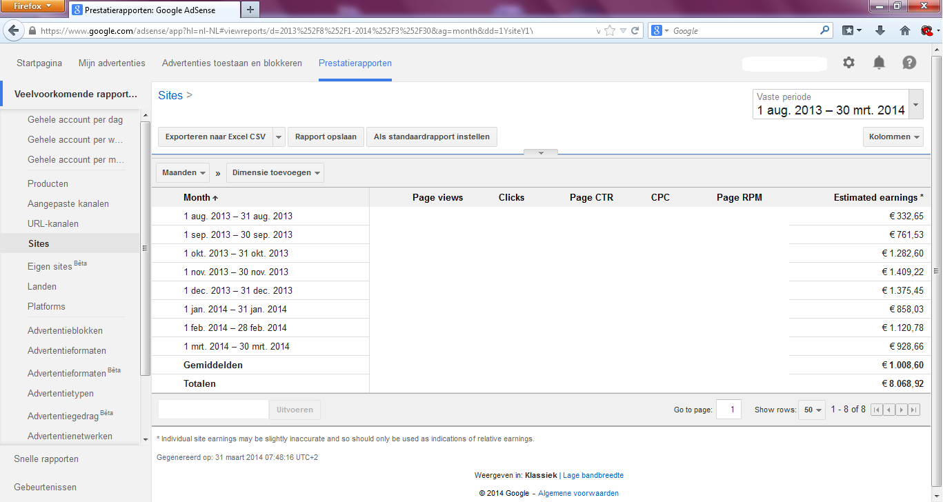Viewport: 943px width, 502px height.
Task: Click Exporteren naar Excel CSV button
Action: [215, 137]
